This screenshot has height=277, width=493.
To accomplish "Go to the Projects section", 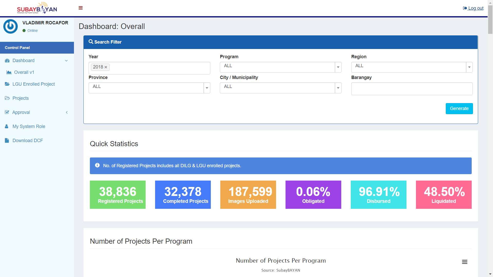I will click(37, 98).
